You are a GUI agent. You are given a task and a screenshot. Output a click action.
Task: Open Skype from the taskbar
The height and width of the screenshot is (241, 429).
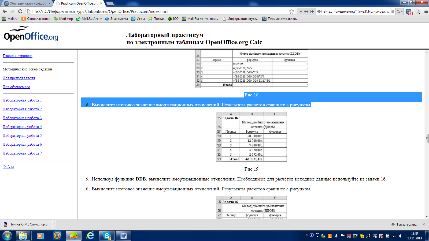[107, 236]
